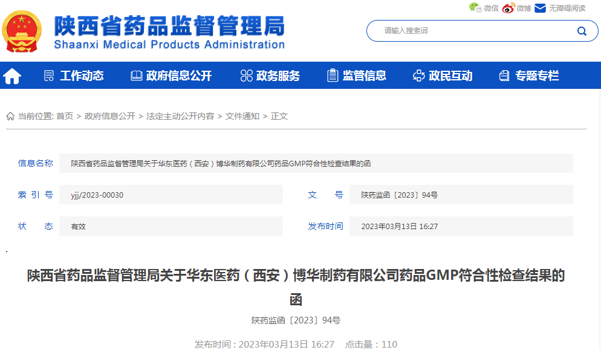Click the 索引号 label

[35, 195]
